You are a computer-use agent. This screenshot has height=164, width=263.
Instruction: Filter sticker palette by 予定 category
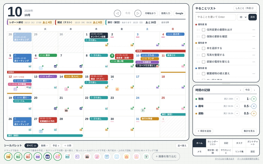click(x=56, y=146)
